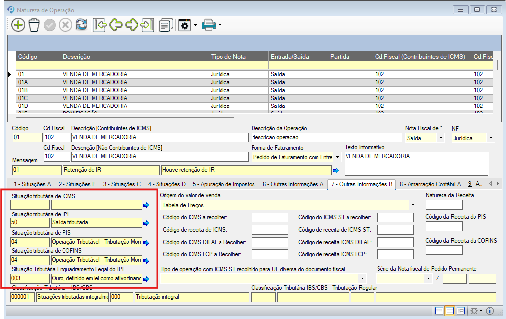
Task: Click Código do ICMS a recolher field
Action: (x=270, y=217)
